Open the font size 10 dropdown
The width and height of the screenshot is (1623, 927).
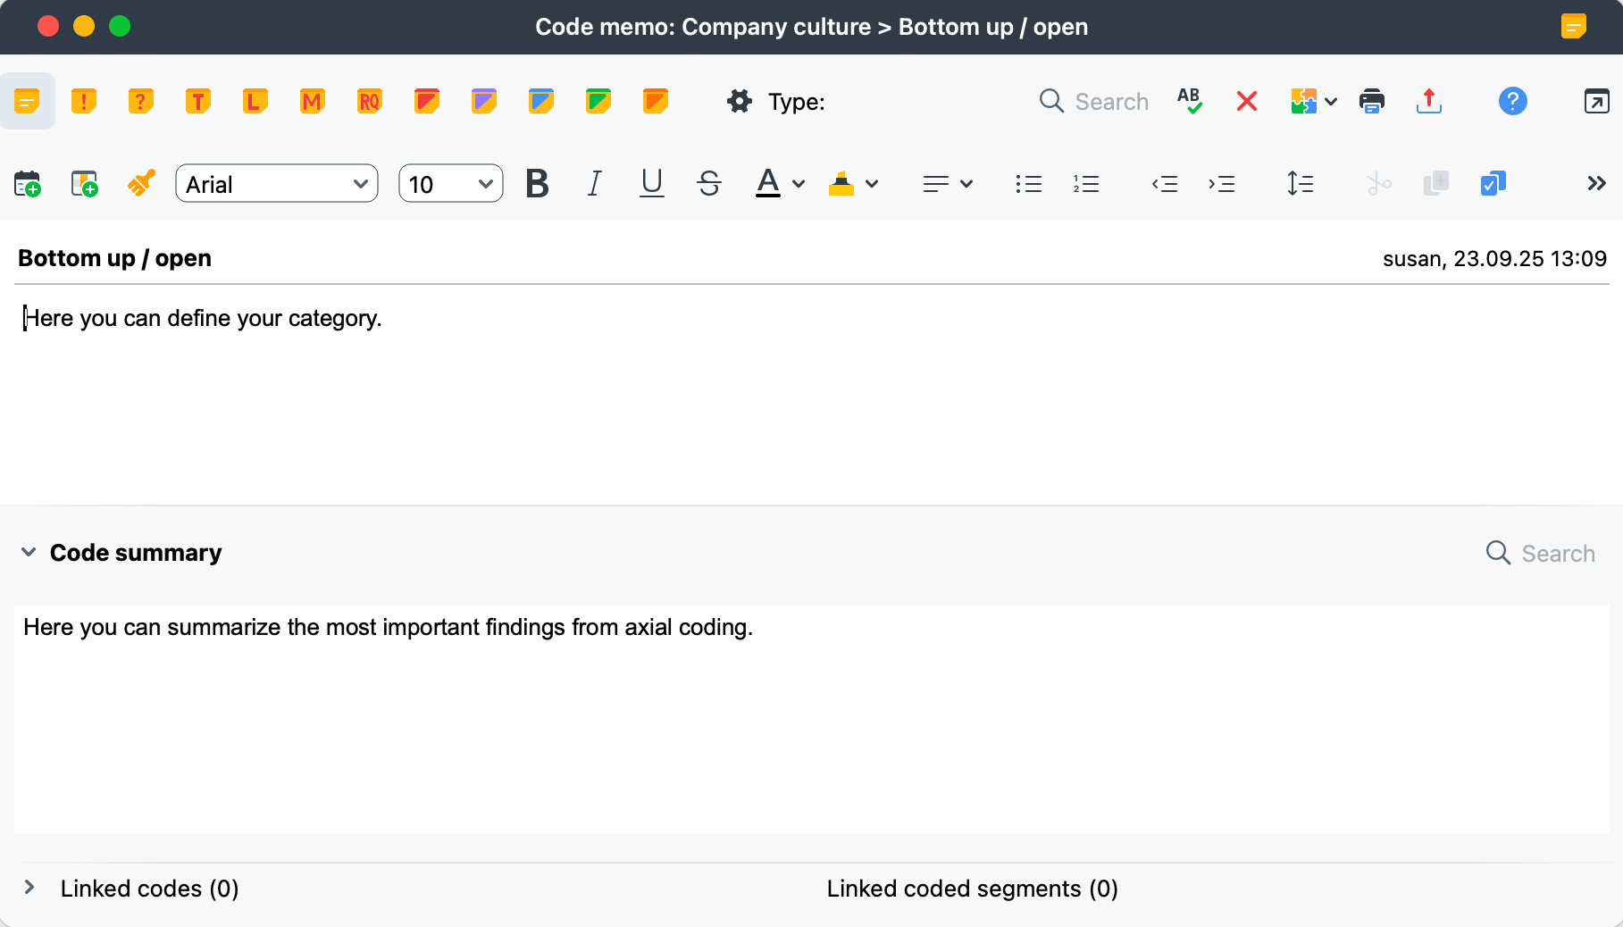tap(450, 184)
